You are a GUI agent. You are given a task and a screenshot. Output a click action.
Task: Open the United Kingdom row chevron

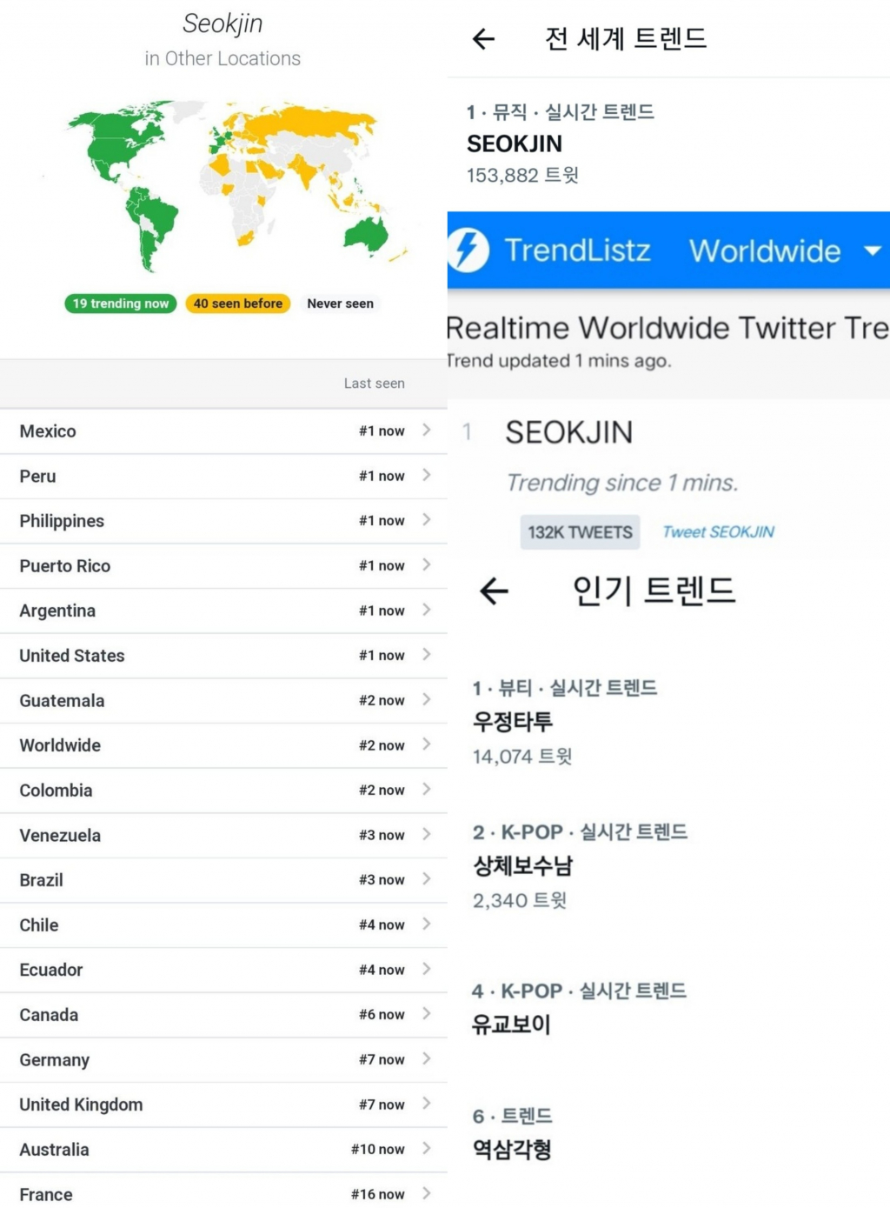[427, 1104]
